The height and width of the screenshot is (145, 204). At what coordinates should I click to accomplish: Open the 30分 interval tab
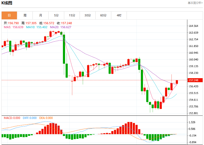(x=88, y=15)
